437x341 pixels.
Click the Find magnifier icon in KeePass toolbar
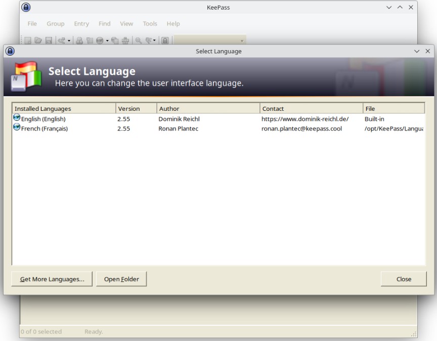click(x=139, y=40)
